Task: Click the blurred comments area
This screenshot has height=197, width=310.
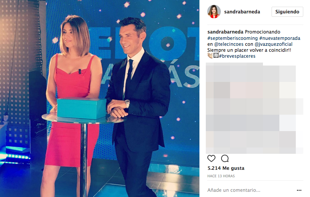Action: point(254,108)
